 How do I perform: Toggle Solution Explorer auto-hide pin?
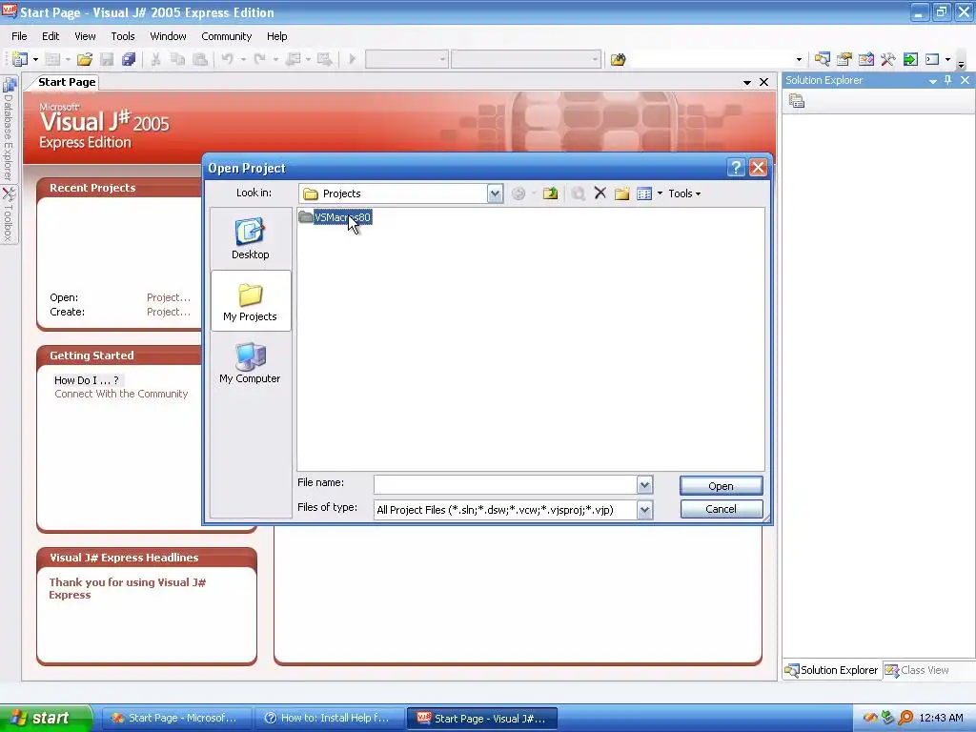(948, 80)
